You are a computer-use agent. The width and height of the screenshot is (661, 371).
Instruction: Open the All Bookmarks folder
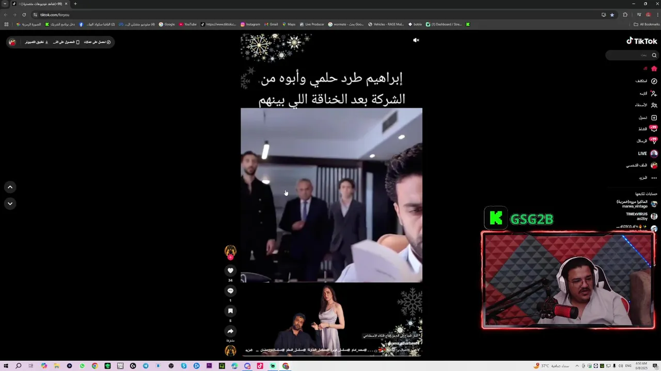(x=647, y=24)
